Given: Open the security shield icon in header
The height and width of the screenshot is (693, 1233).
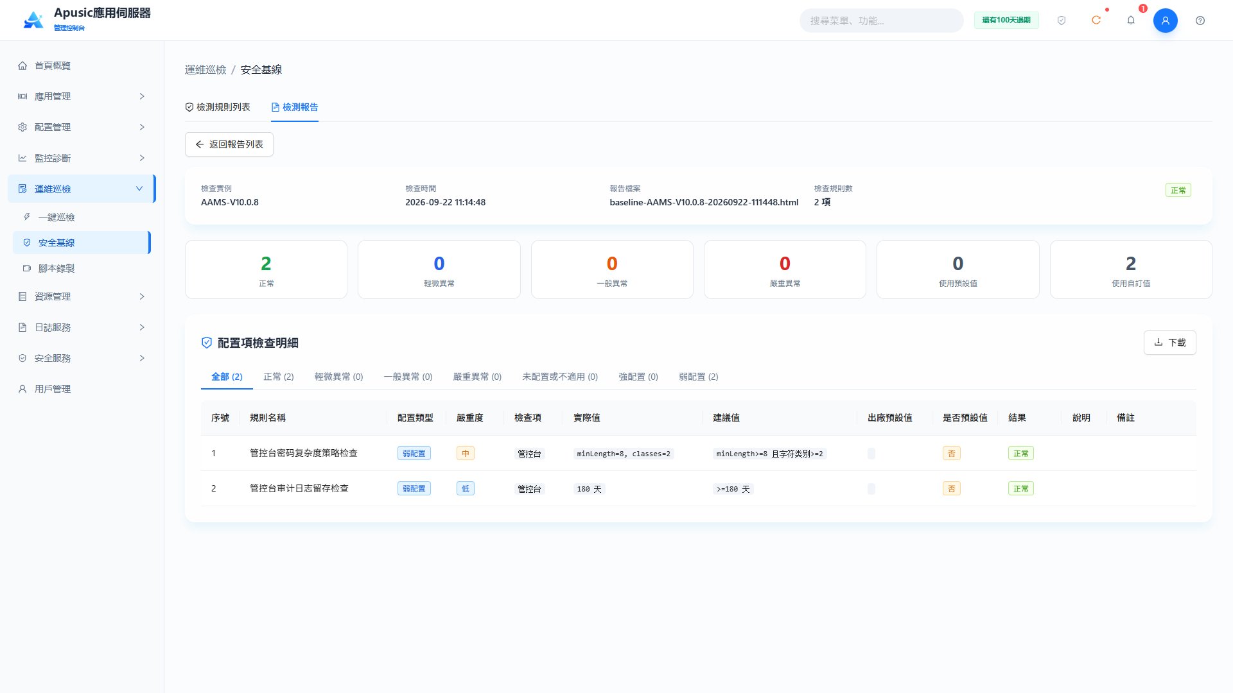Looking at the screenshot, I should pos(1062,21).
